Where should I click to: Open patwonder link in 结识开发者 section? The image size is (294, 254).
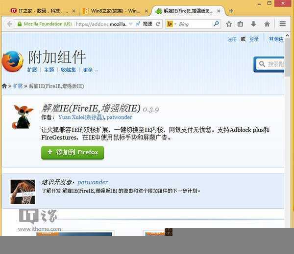93,182
